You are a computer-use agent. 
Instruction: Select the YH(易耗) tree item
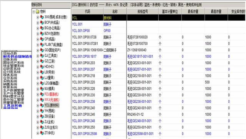[50, 111]
